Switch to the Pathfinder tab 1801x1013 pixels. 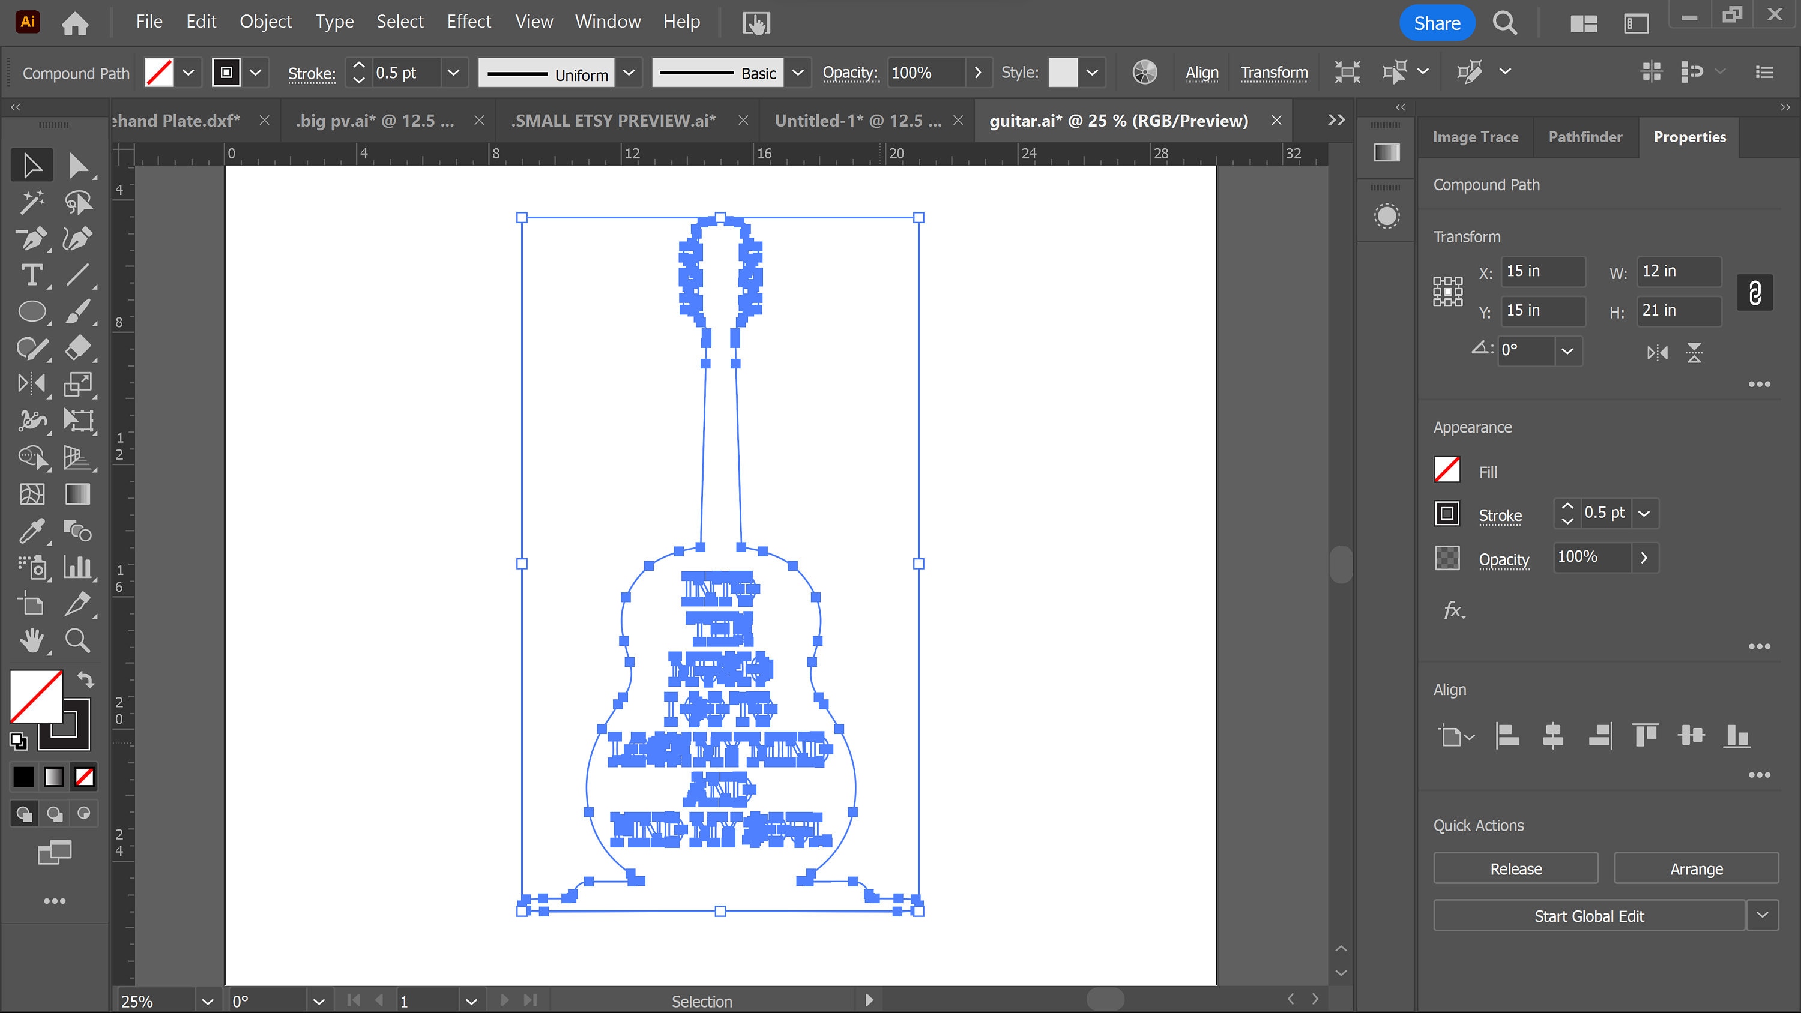(1585, 136)
